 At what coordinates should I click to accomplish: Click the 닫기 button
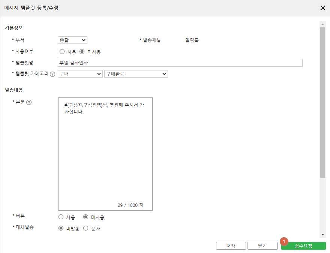click(262, 246)
